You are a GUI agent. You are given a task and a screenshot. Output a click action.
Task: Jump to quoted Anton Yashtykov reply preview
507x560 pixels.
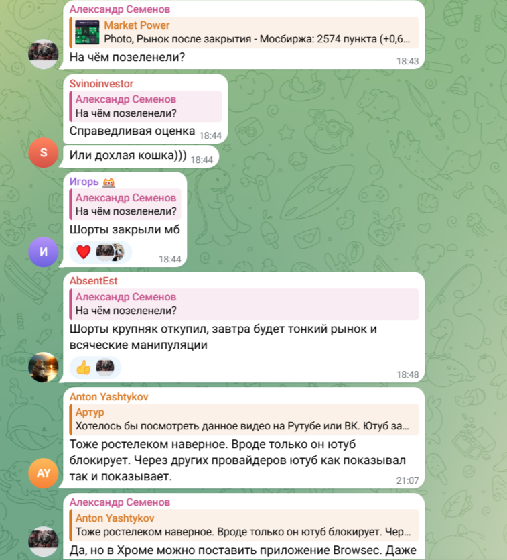click(x=244, y=525)
